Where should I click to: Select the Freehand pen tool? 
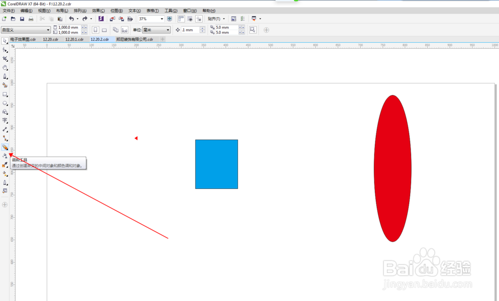click(5, 76)
